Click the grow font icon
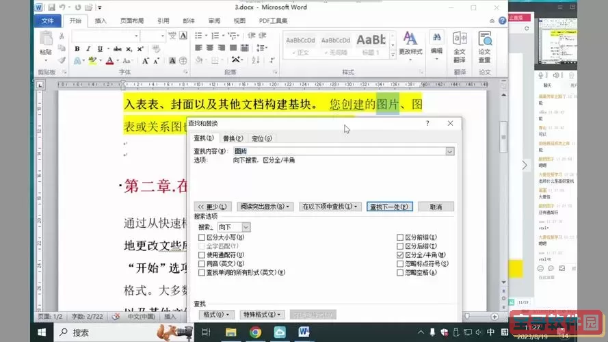The height and width of the screenshot is (342, 608). click(x=146, y=60)
